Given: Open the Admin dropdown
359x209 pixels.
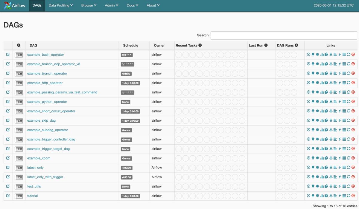Looking at the screenshot, I should pyautogui.click(x=111, y=5).
